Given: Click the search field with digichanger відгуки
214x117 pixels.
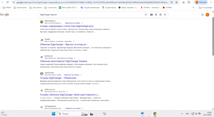Looking at the screenshot, I should (91, 15).
